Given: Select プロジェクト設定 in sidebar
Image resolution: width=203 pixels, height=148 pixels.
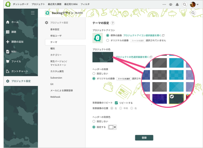Looking at the screenshot, I should click(21, 81).
